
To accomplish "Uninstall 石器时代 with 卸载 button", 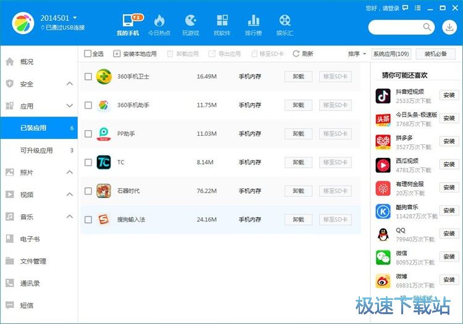I will coord(298,191).
